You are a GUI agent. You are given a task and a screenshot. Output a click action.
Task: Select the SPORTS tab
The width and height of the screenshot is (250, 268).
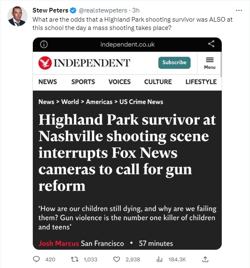(83, 82)
